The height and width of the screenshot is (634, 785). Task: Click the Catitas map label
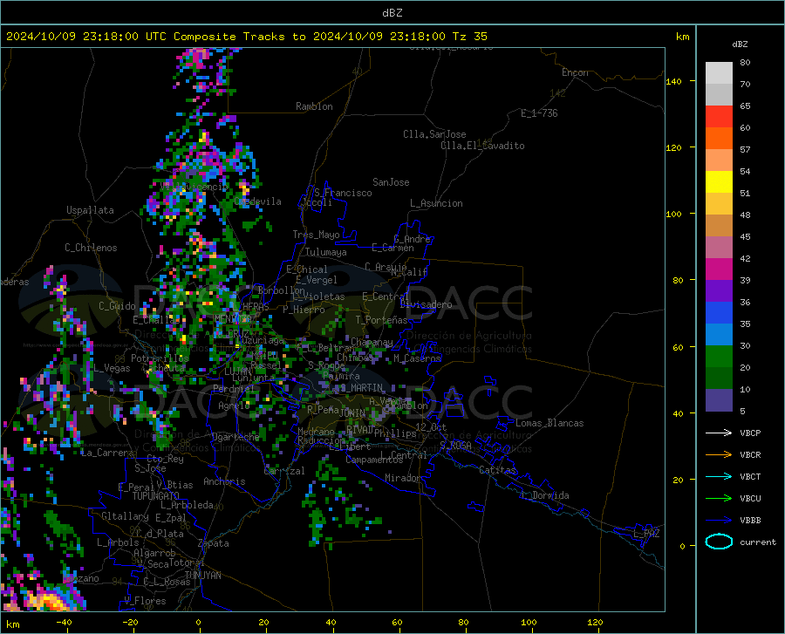(498, 470)
